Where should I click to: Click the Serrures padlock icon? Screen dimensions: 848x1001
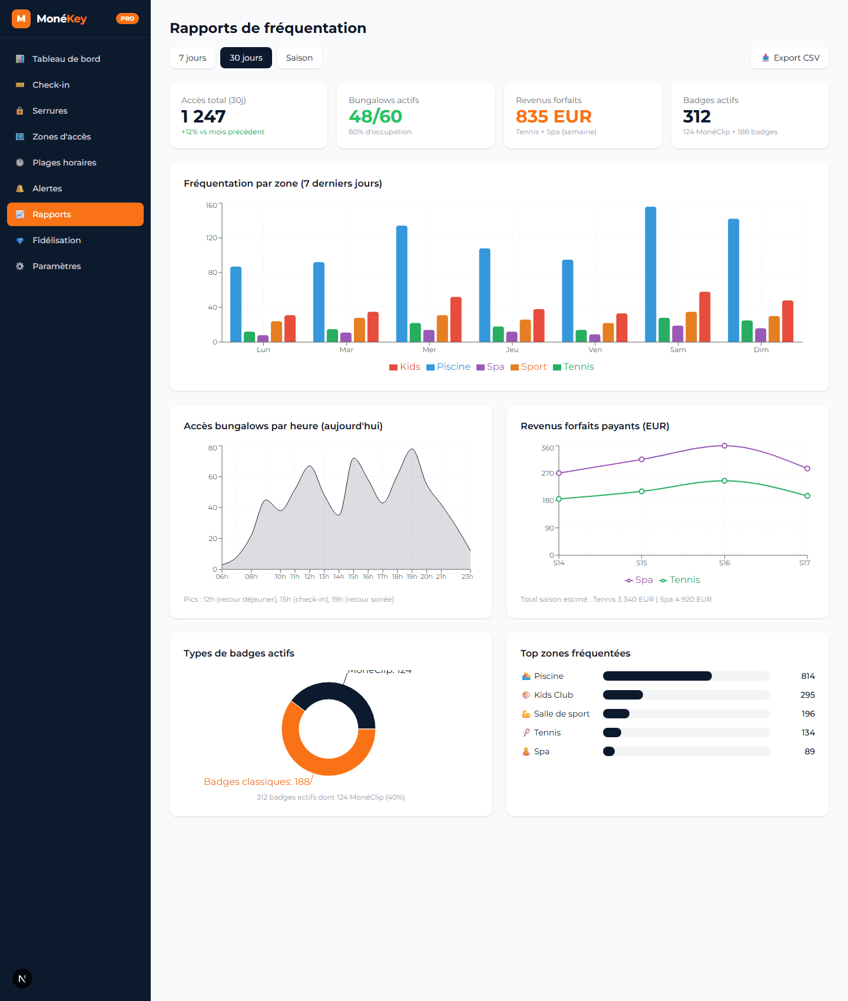pos(20,111)
